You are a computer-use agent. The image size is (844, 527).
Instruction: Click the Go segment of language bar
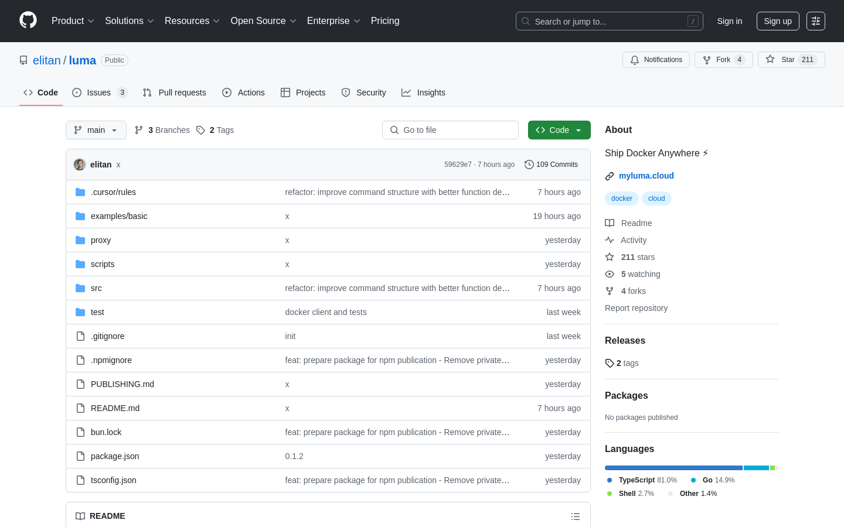[x=756, y=468]
